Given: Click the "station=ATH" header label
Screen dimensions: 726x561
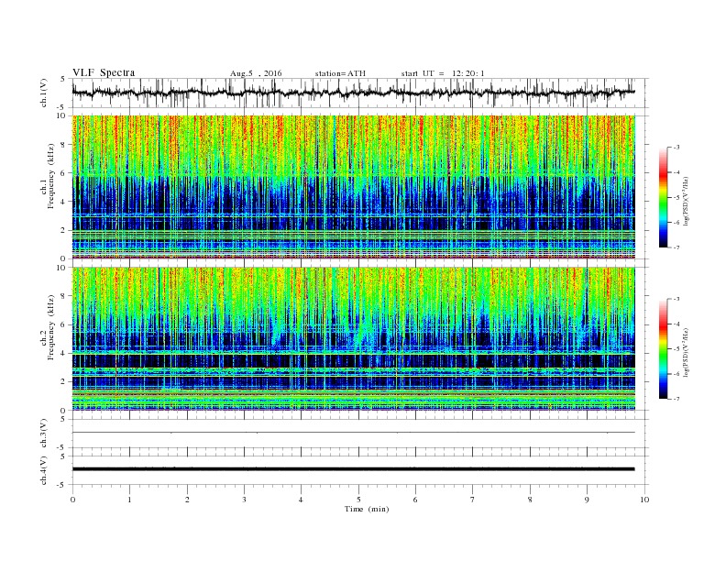Looking at the screenshot, I should (340, 73).
